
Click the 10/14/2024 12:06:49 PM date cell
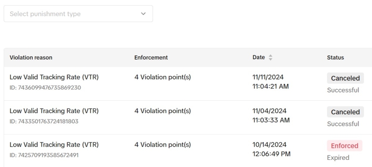271,149
